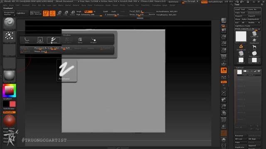Toggle the Rgb channel button
This screenshot has height=149, width=266.
pyautogui.click(x=89, y=12)
